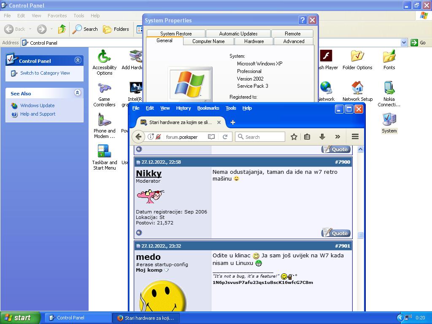Collapse the Control Panel side pane section
The width and height of the screenshot is (432, 324).
pyautogui.click(x=78, y=60)
